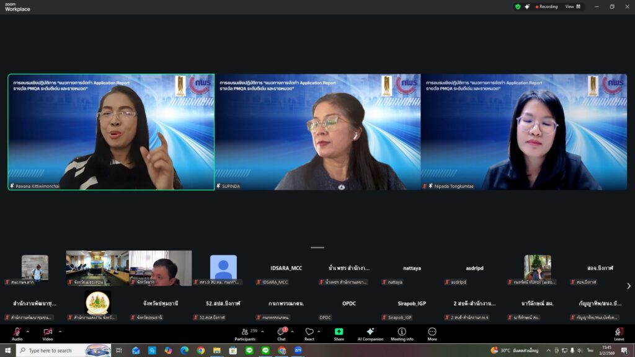Show Meeting info

coord(402,333)
